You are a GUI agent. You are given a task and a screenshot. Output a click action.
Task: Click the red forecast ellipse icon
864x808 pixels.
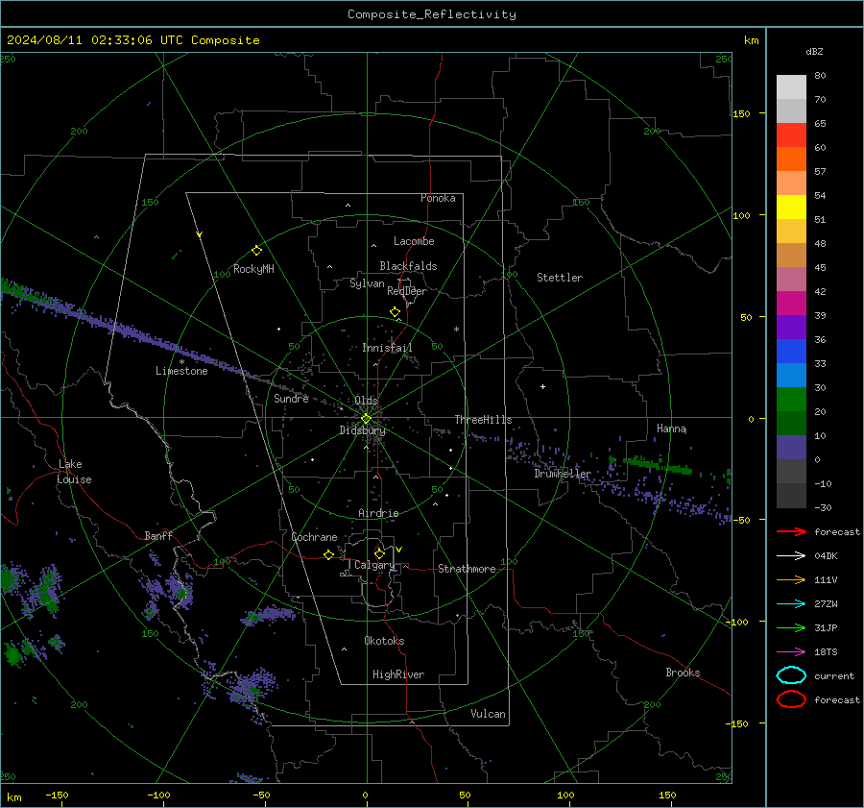[791, 699]
